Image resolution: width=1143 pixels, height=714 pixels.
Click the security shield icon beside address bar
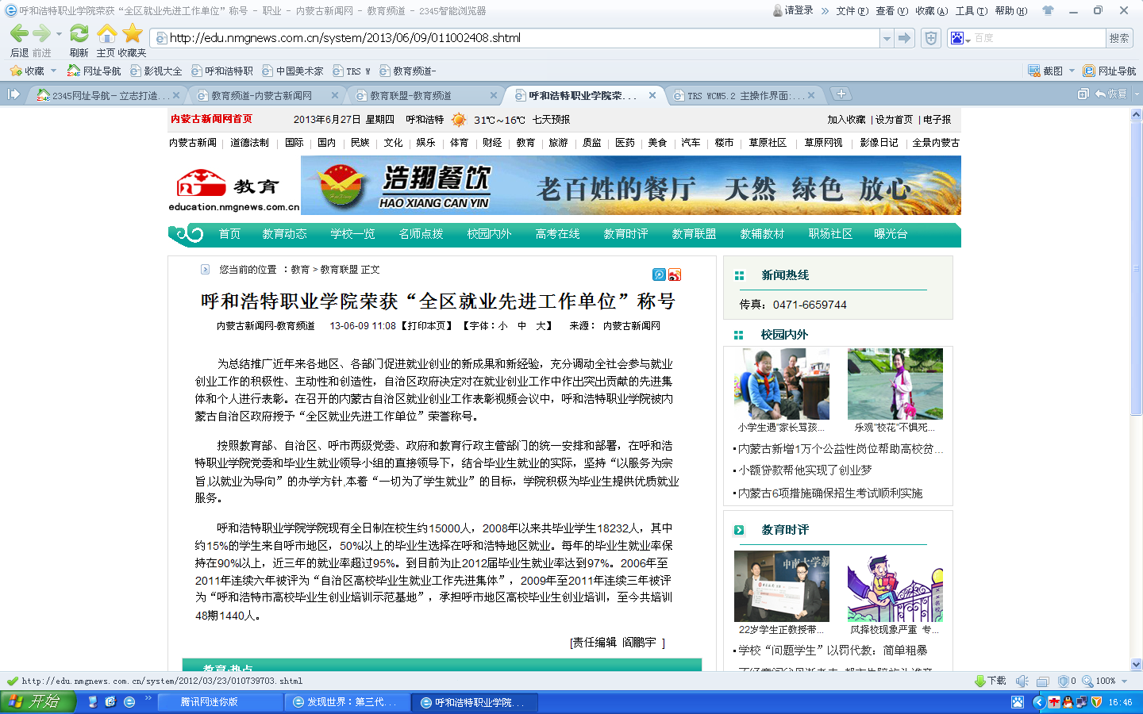(x=931, y=38)
